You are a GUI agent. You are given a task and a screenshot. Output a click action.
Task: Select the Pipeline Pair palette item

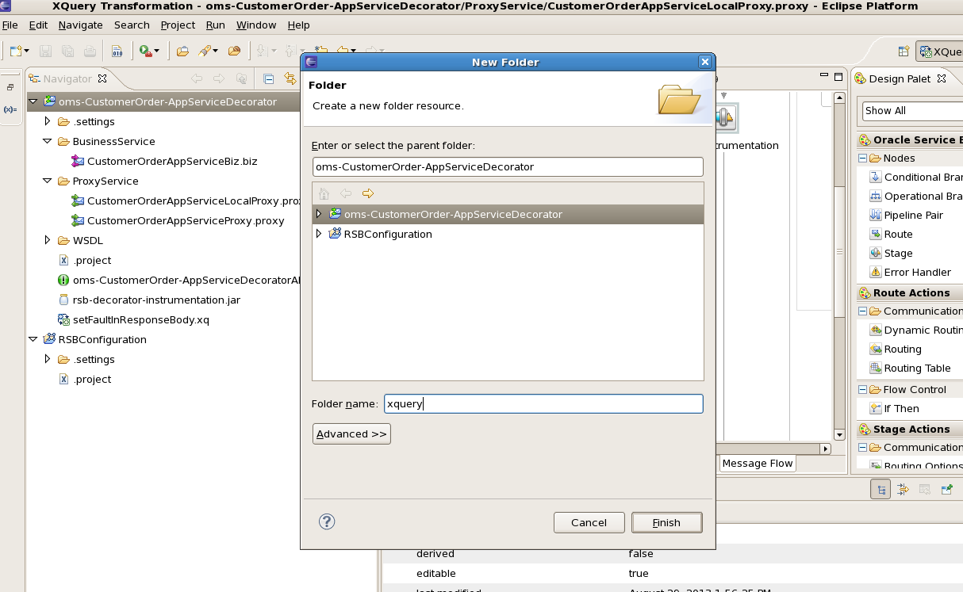907,215
